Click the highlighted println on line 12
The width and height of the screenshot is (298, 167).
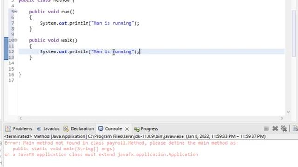tap(89, 51)
